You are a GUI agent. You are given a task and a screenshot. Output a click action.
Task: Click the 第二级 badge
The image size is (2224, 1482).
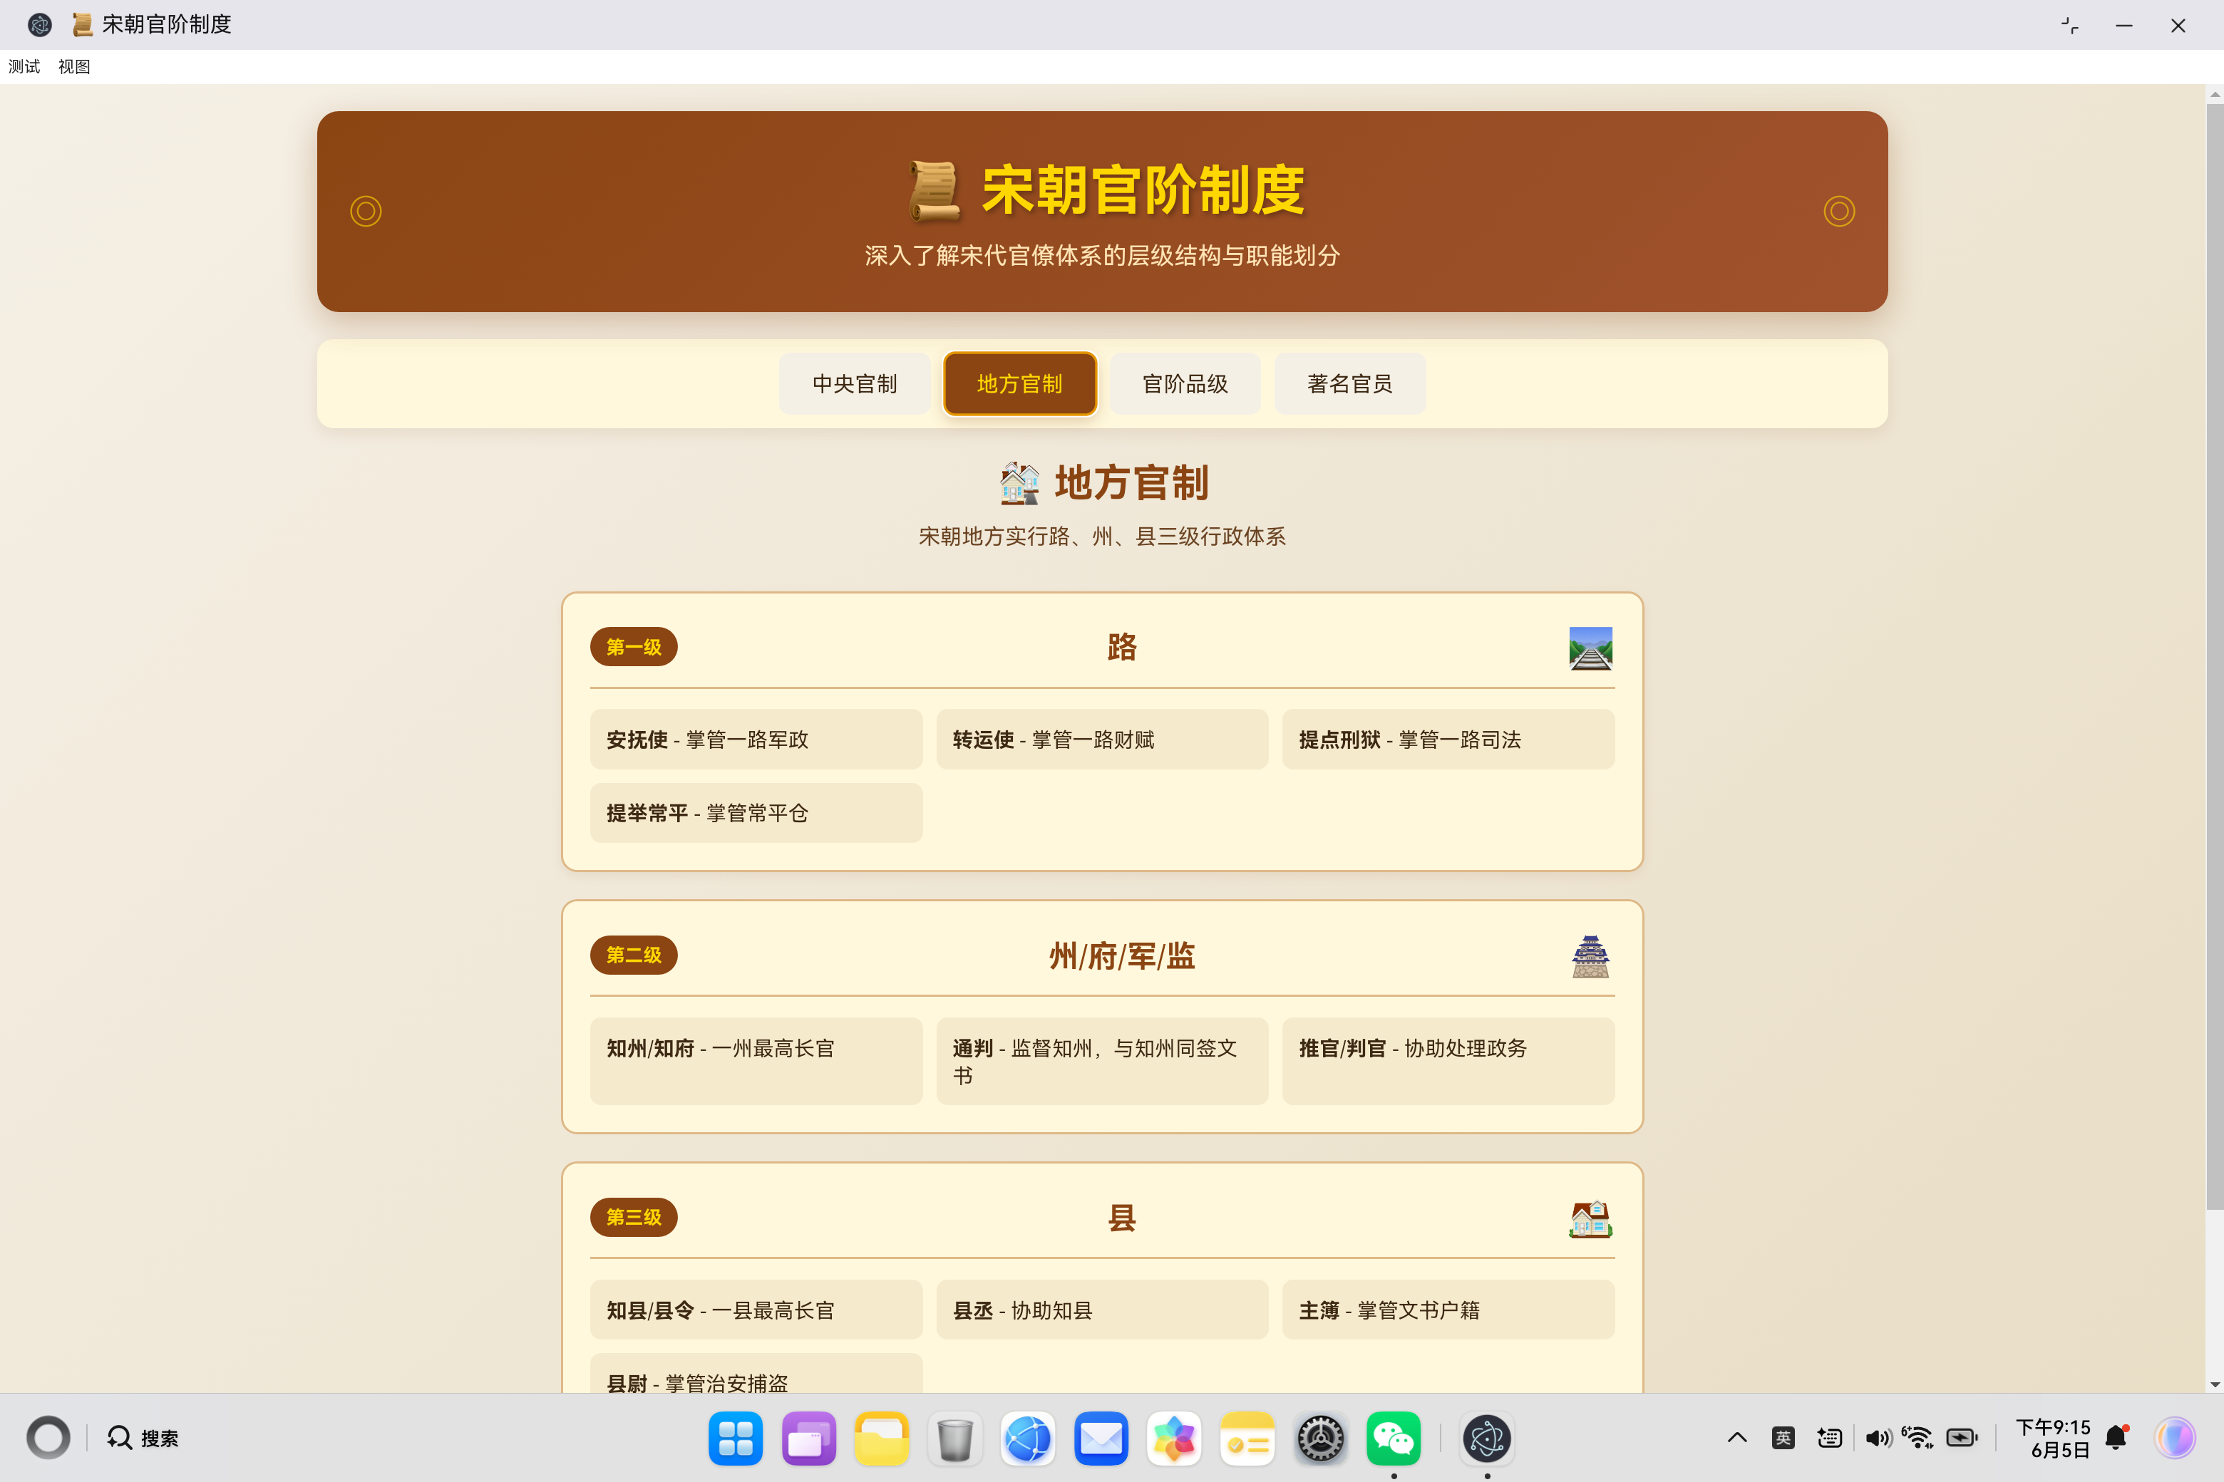[x=634, y=955]
